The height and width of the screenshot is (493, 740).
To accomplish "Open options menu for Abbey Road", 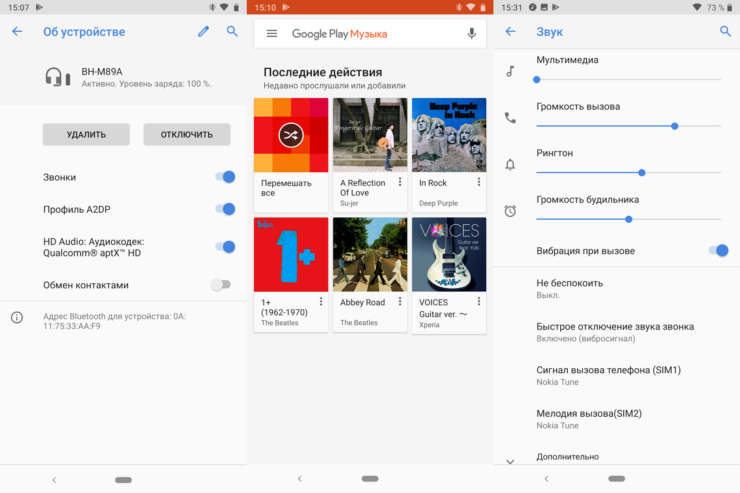I will (399, 302).
